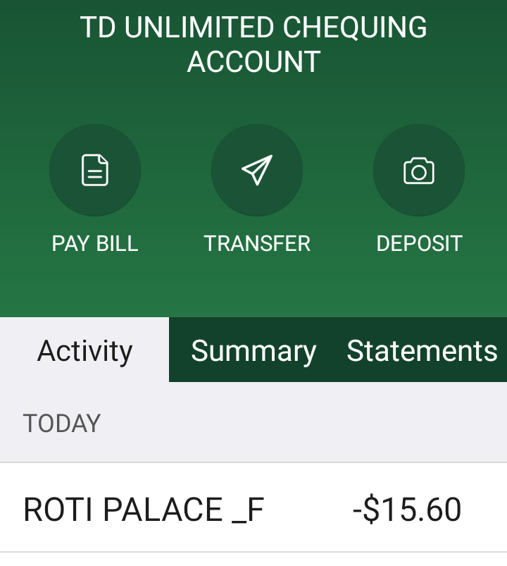Switch to the Activity tab
The height and width of the screenshot is (566, 507).
[x=84, y=350]
